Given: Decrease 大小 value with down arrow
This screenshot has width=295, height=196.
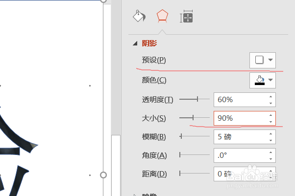Looking at the screenshot, I should pos(271,121).
